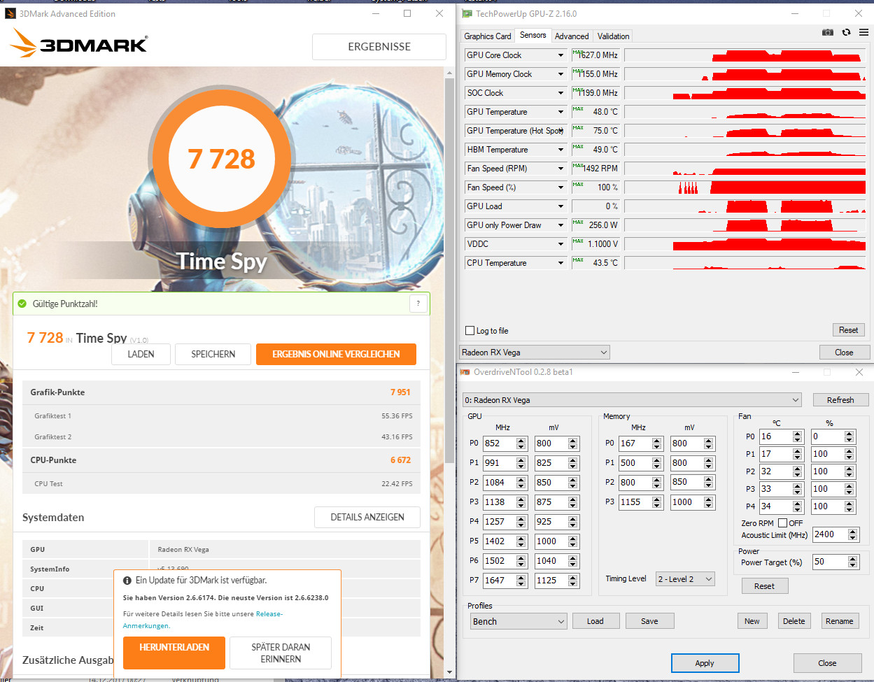
Task: Click the OverdriveNTool Refresh button
Action: tap(840, 400)
